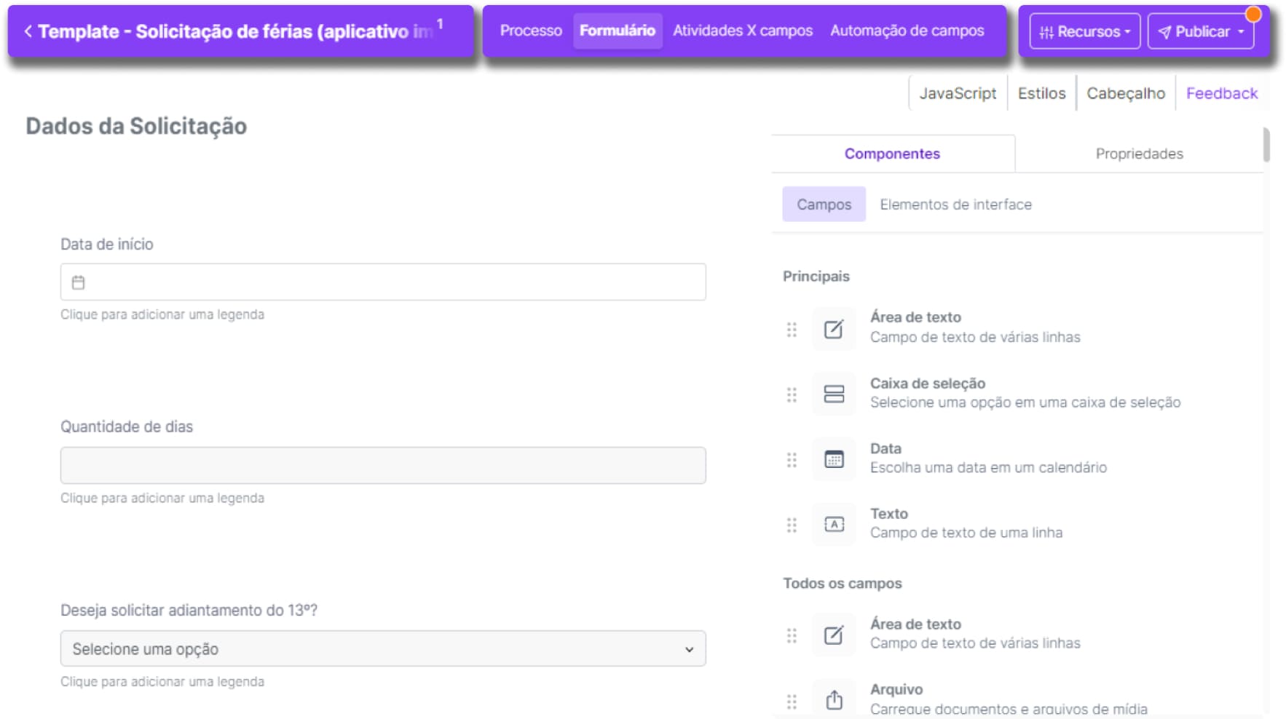The width and height of the screenshot is (1286, 719).
Task: Select the Área de texto component icon under Principais
Action: 834,328
